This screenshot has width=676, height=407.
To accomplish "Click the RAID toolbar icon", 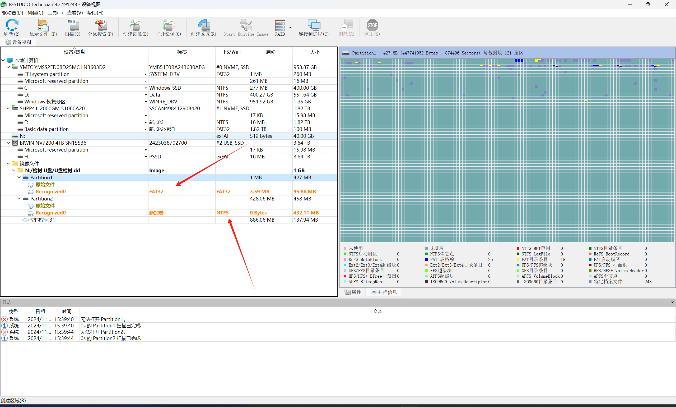I will point(280,25).
